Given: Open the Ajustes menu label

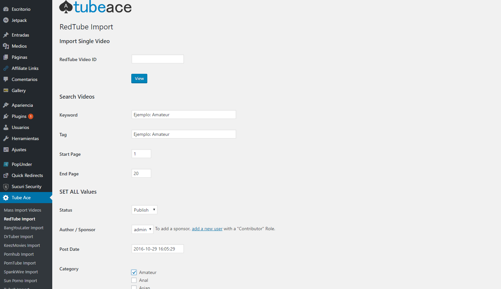Looking at the screenshot, I should point(19,150).
